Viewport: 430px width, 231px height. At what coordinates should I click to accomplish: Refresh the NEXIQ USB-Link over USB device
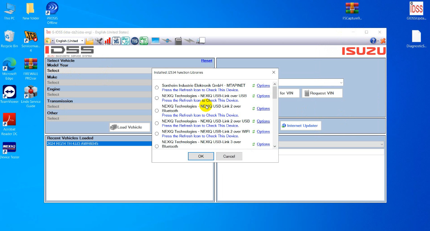(254, 96)
